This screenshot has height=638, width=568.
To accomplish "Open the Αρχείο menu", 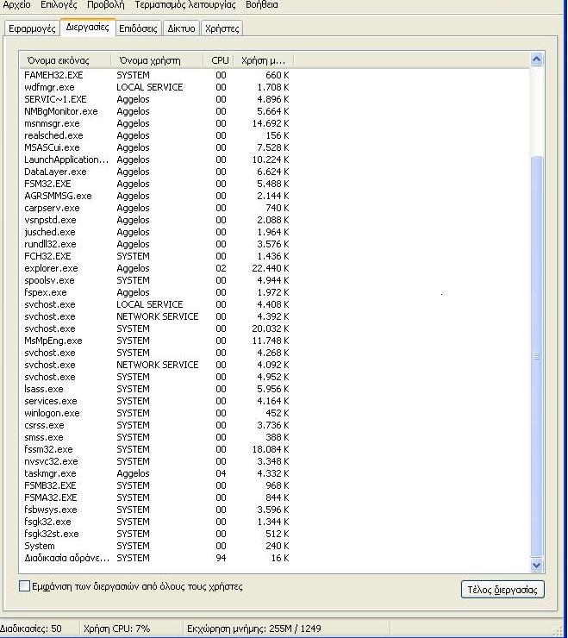I will coord(16,5).
